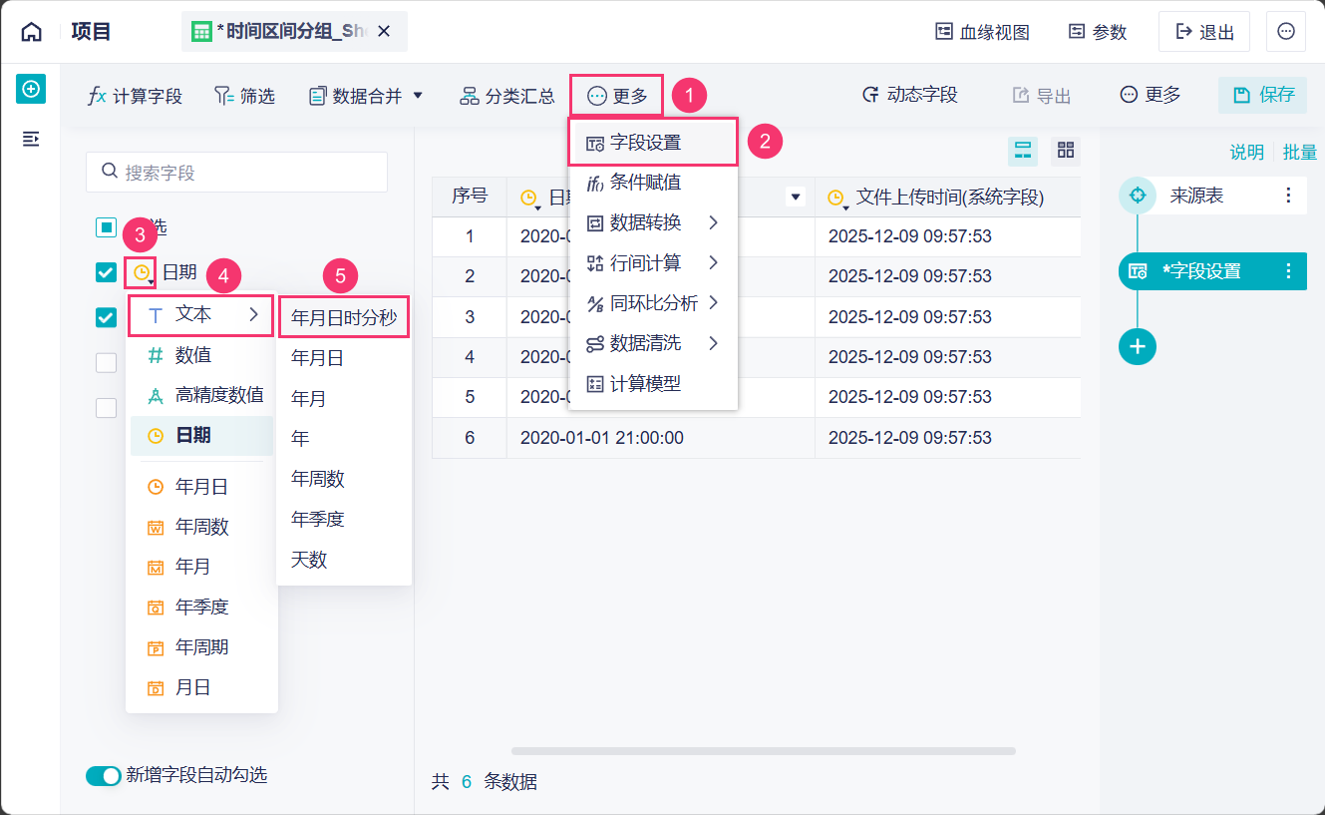Open the 分类汇总 tool
The width and height of the screenshot is (1325, 815).
pos(506,96)
